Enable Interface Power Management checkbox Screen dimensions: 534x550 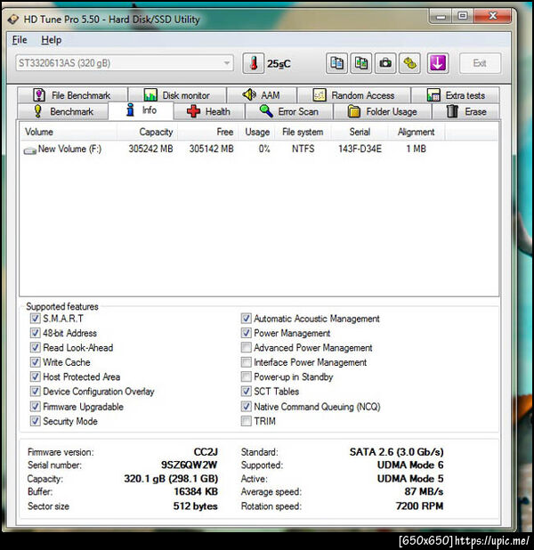pyautogui.click(x=247, y=362)
